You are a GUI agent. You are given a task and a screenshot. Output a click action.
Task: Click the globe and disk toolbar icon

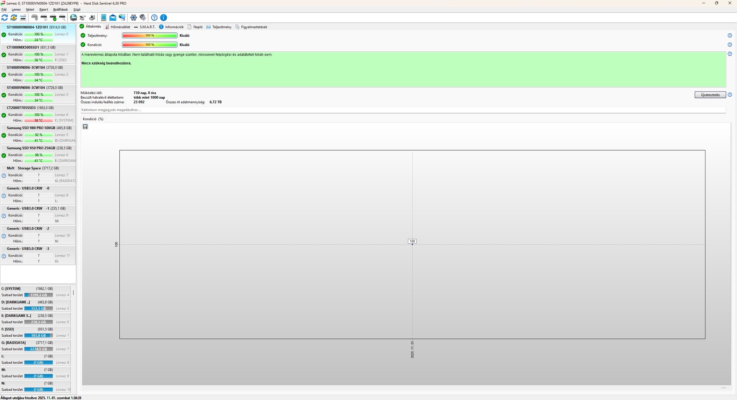pyautogui.click(x=74, y=18)
